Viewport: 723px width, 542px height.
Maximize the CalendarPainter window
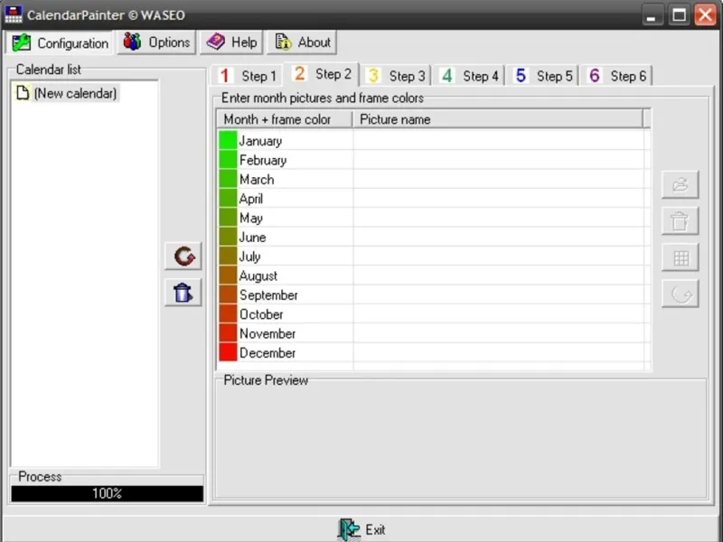tap(679, 15)
